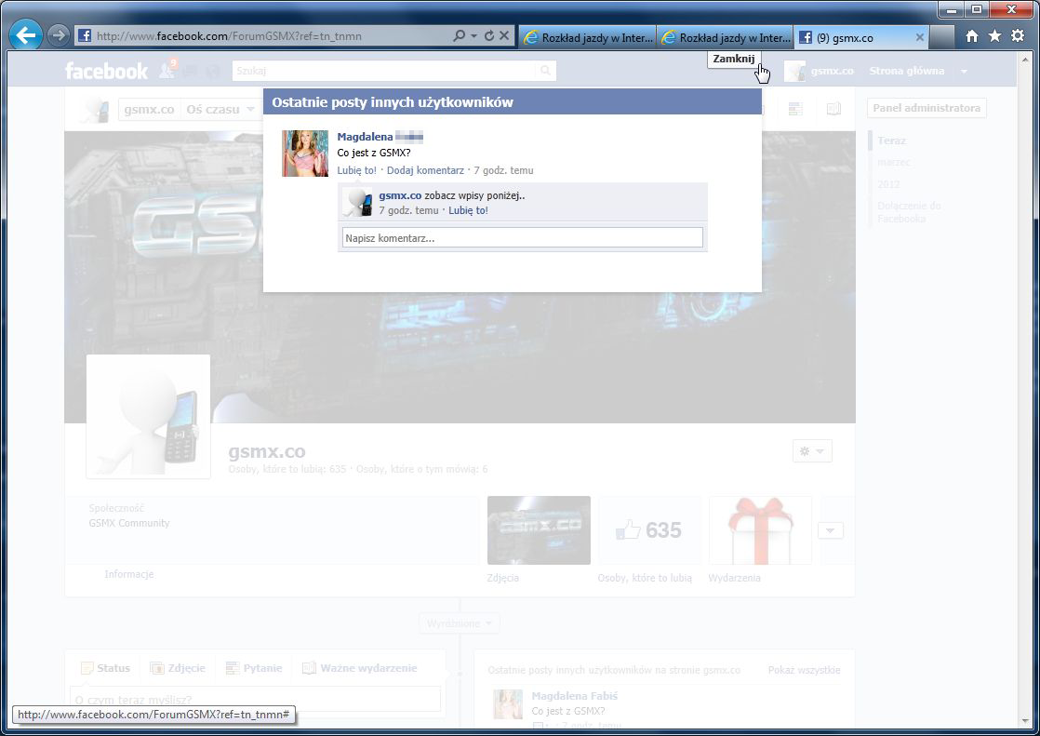Expand the Facebook account menu arrow
1040x736 pixels.
pyautogui.click(x=964, y=72)
